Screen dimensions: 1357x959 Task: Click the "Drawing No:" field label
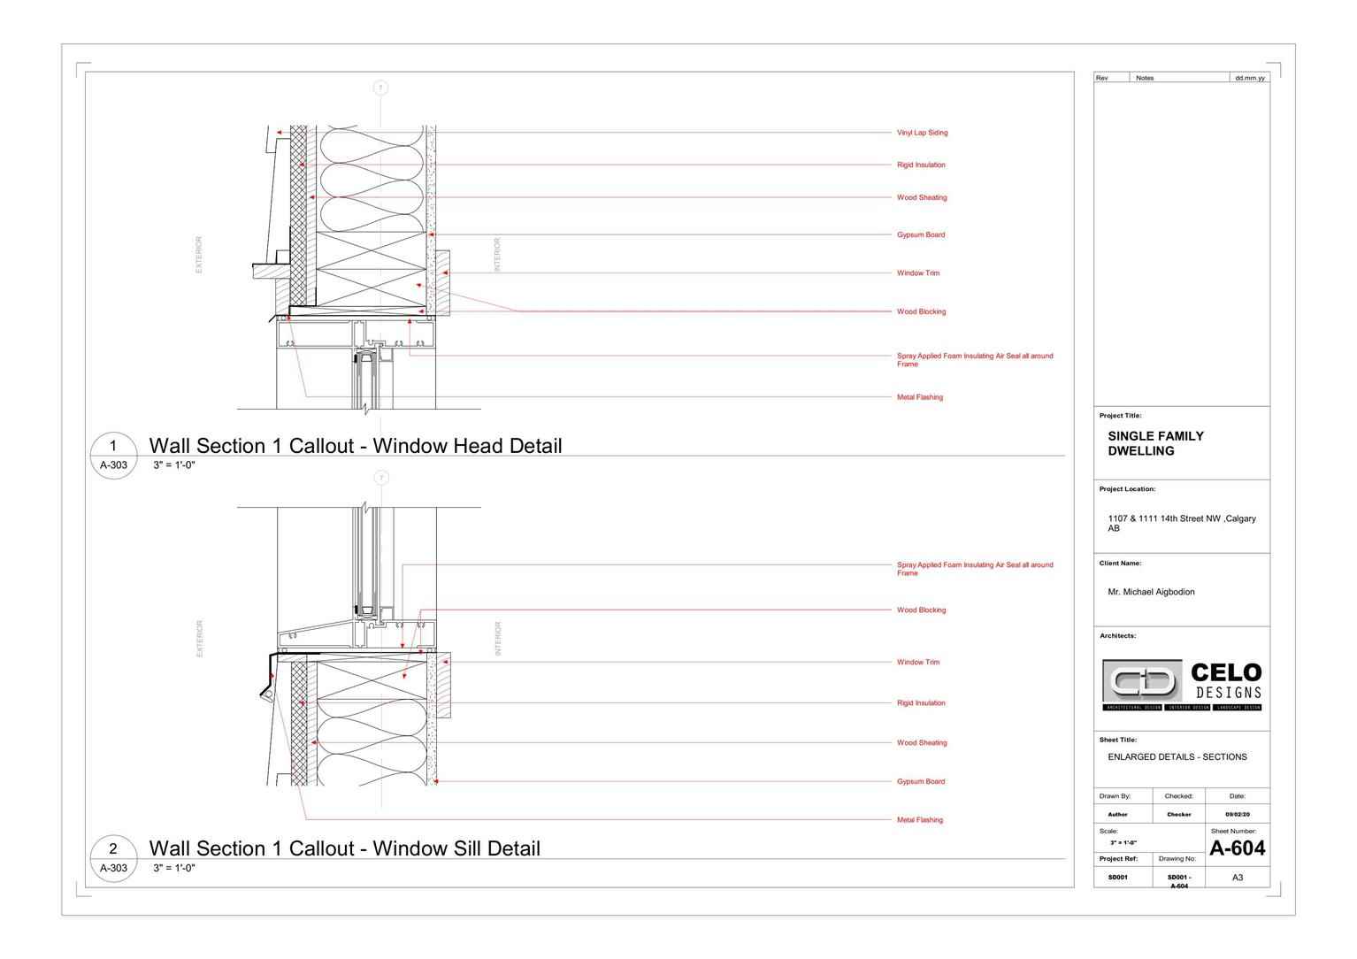pyautogui.click(x=1177, y=859)
